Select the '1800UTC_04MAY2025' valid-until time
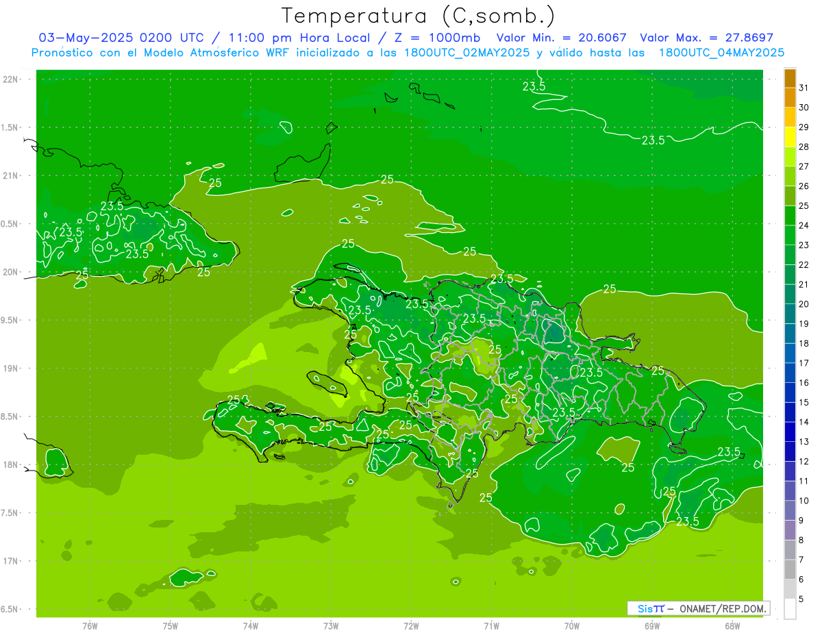 coord(721,53)
